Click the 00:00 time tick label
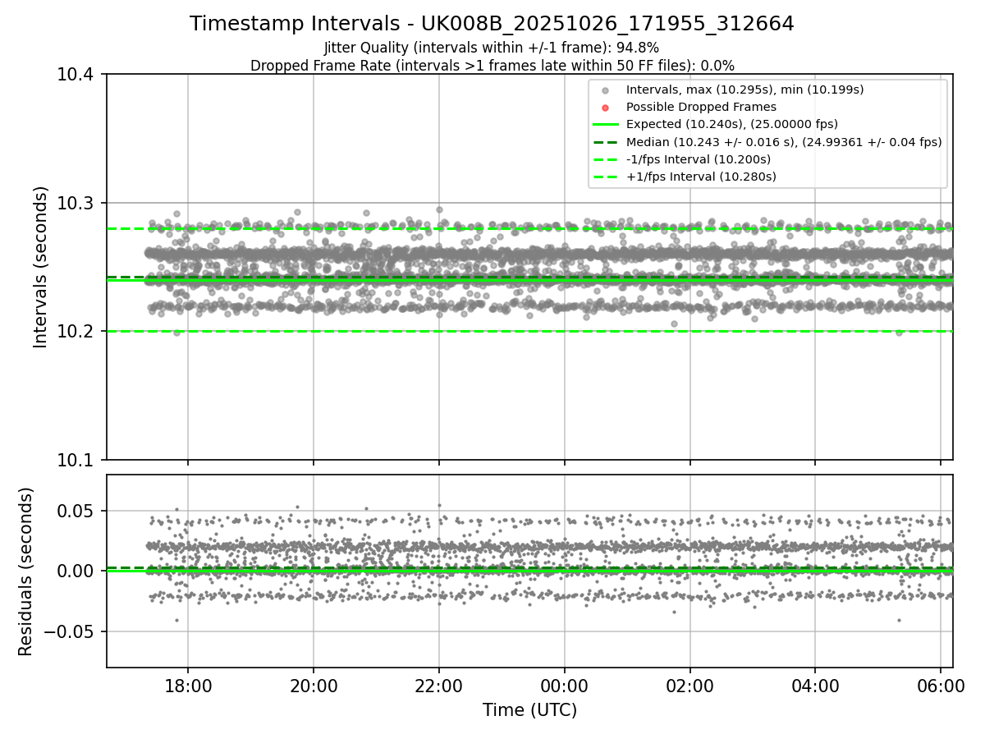This screenshot has height=739, width=985. coord(564,685)
